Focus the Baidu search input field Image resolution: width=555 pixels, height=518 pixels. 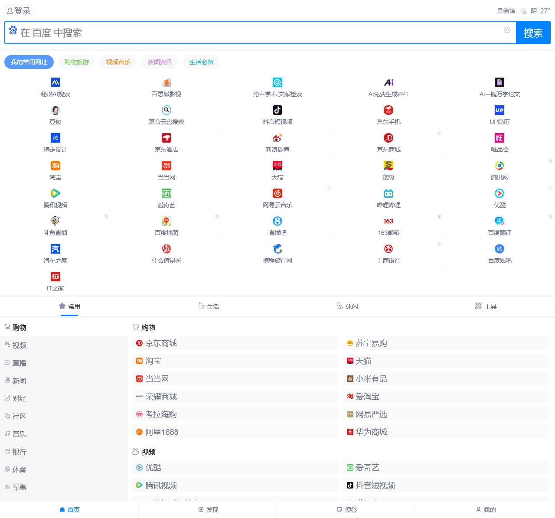260,33
